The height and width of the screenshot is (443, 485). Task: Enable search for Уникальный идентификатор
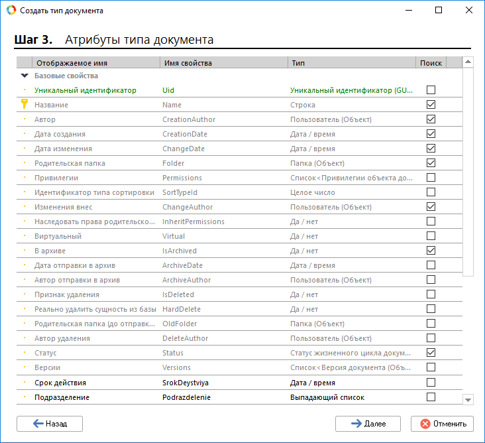click(x=431, y=90)
